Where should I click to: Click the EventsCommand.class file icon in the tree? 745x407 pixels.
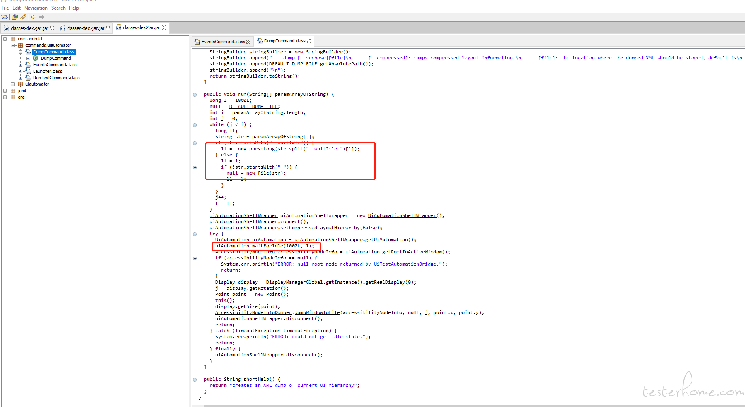coord(28,65)
